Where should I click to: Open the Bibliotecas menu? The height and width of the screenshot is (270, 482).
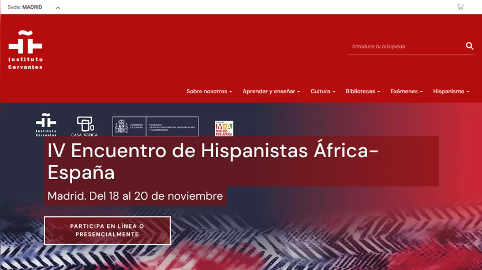363,92
